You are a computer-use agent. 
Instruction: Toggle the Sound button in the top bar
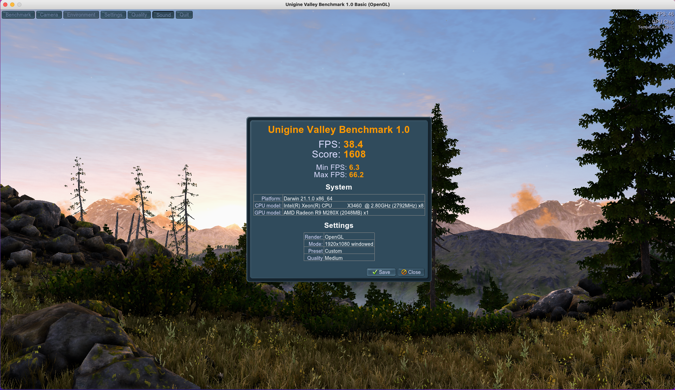tap(163, 15)
